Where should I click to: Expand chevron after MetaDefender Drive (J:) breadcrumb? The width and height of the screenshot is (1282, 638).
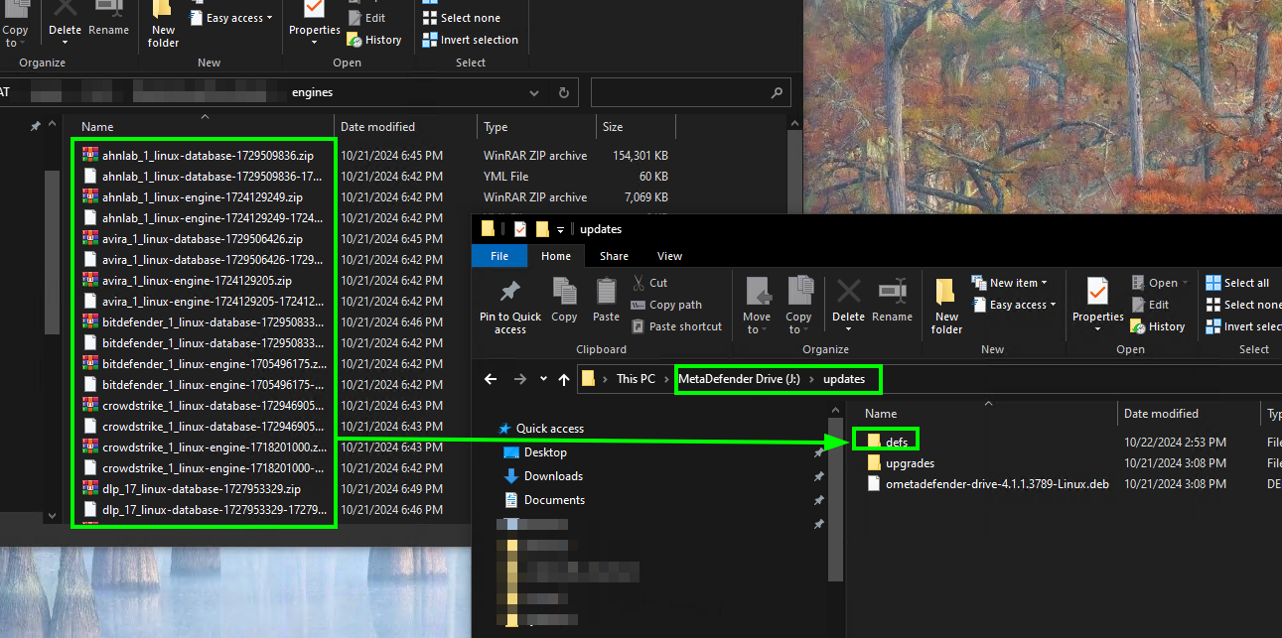pyautogui.click(x=811, y=379)
